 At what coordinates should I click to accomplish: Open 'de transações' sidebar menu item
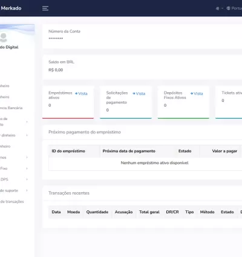[x=12, y=201]
